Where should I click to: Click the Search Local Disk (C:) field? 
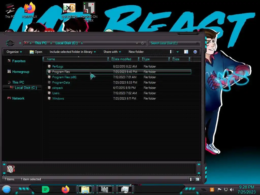point(174,43)
